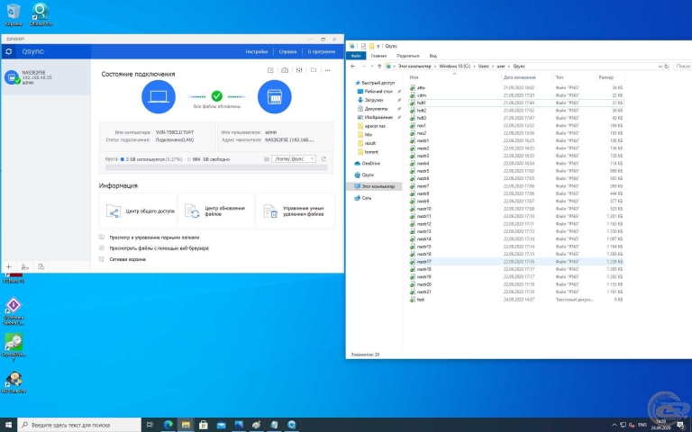Open Mail app from the taskbar
This screenshot has height=432, width=692.
tap(221, 425)
